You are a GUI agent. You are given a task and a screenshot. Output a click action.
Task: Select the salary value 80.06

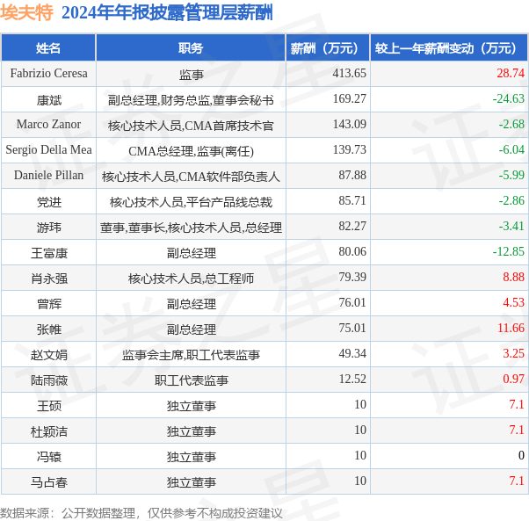click(352, 251)
